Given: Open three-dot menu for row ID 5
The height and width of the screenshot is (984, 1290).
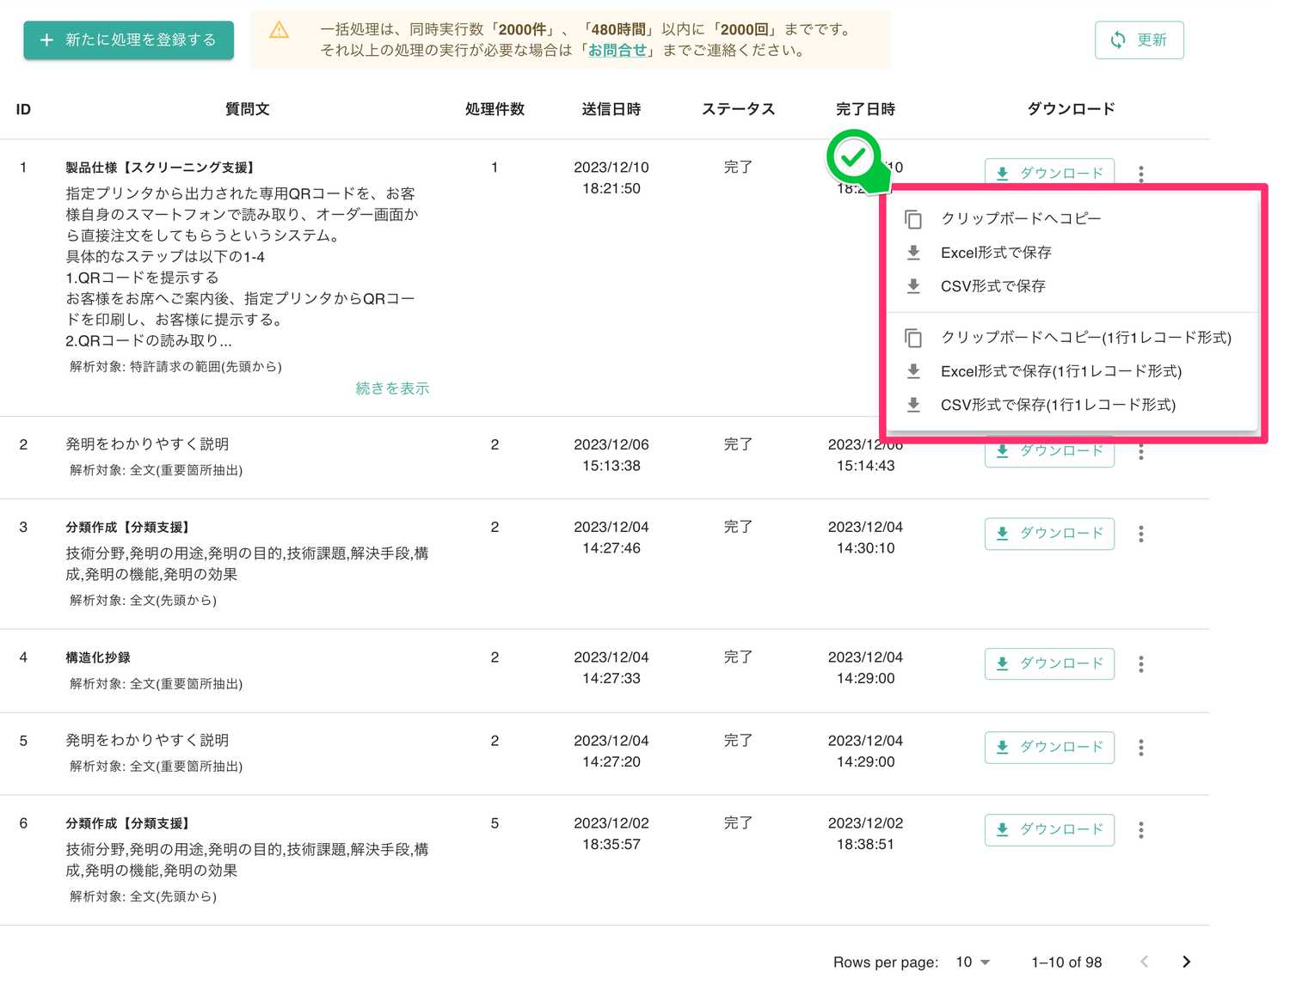Looking at the screenshot, I should tap(1141, 748).
